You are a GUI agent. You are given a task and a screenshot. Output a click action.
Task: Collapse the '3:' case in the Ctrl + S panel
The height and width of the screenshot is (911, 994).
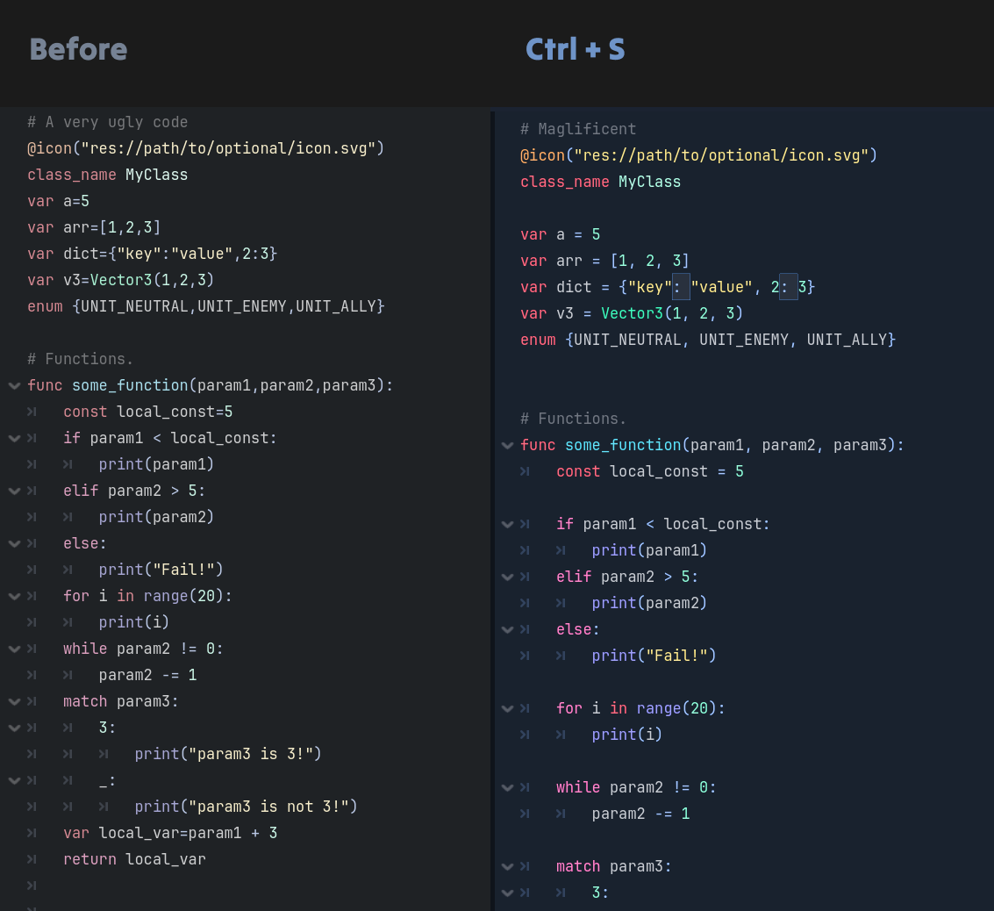click(507, 893)
